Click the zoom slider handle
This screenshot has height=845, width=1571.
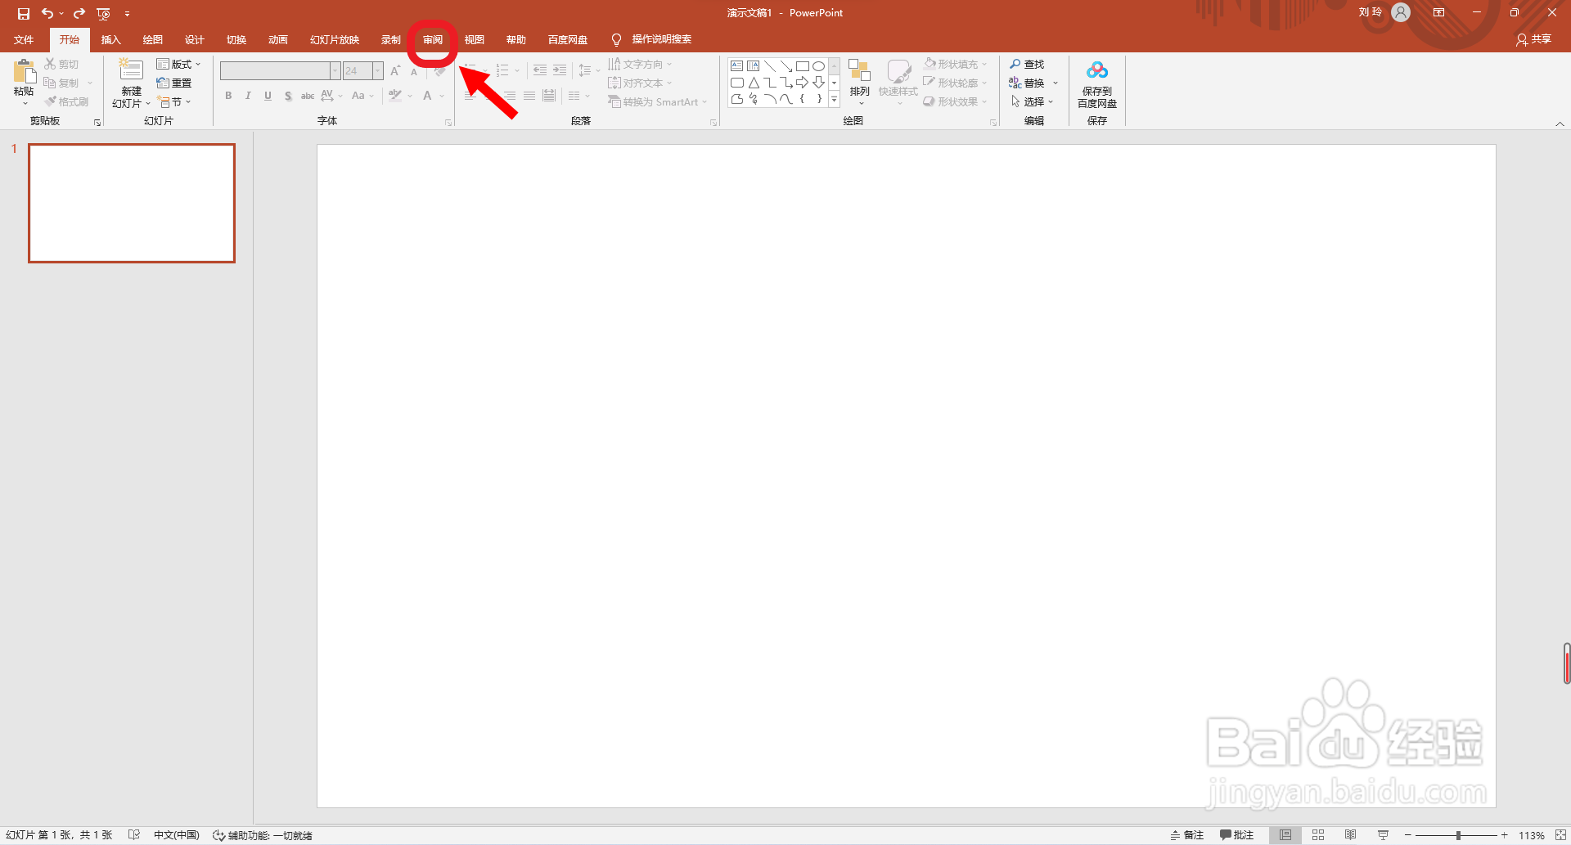click(x=1458, y=835)
